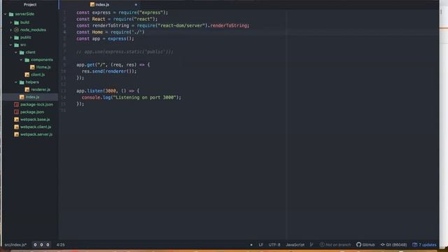Click the JS icon on index.js tab
This screenshot has height=252, width=448.
point(92,5)
